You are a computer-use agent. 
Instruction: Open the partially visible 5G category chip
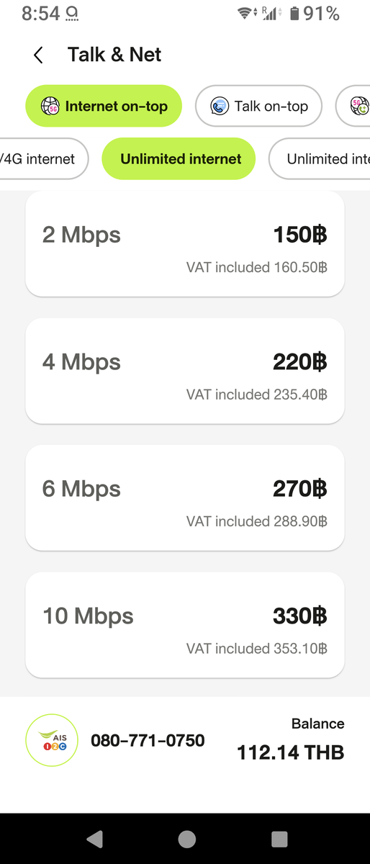353,107
